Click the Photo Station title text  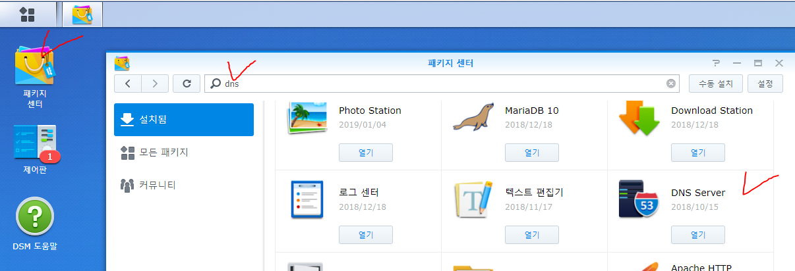tap(370, 111)
